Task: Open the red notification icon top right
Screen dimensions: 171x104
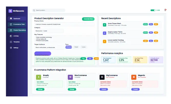Action: point(165,10)
